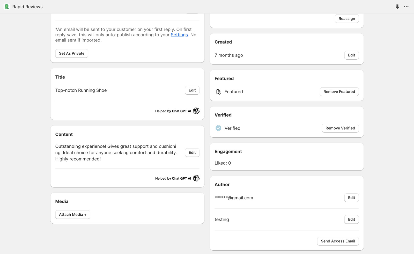Open the three-dot more options menu
Screen dimensions: 414x254
click(406, 7)
